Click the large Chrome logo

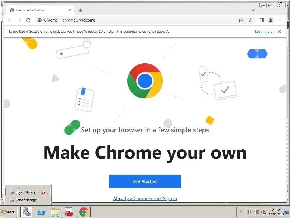coord(145,81)
